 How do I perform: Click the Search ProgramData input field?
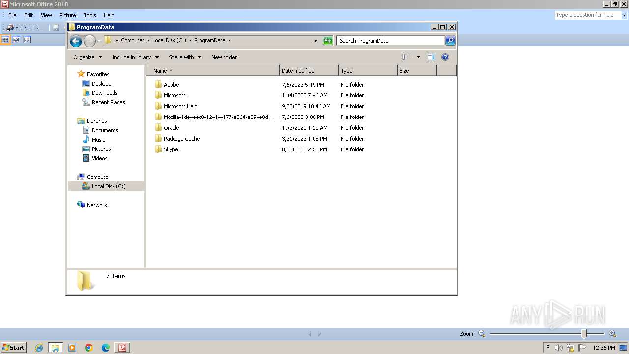[x=391, y=41]
